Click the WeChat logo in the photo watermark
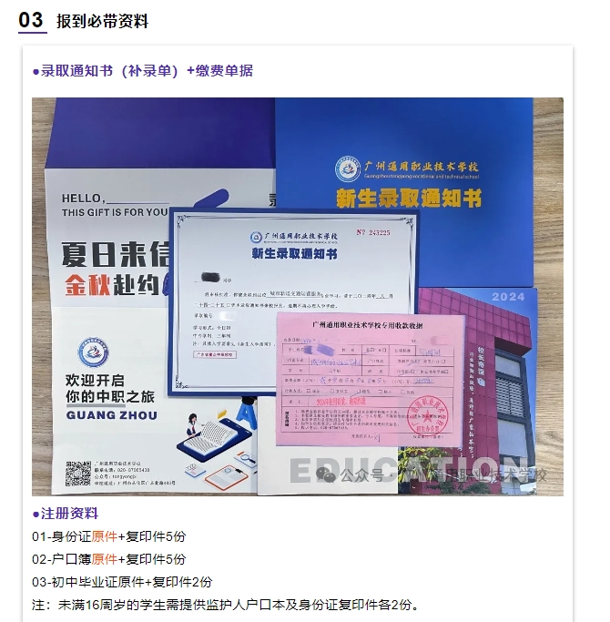 pyautogui.click(x=325, y=474)
